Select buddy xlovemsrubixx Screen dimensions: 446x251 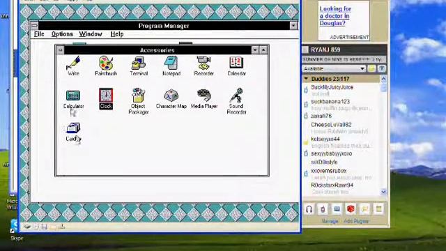pos(328,171)
